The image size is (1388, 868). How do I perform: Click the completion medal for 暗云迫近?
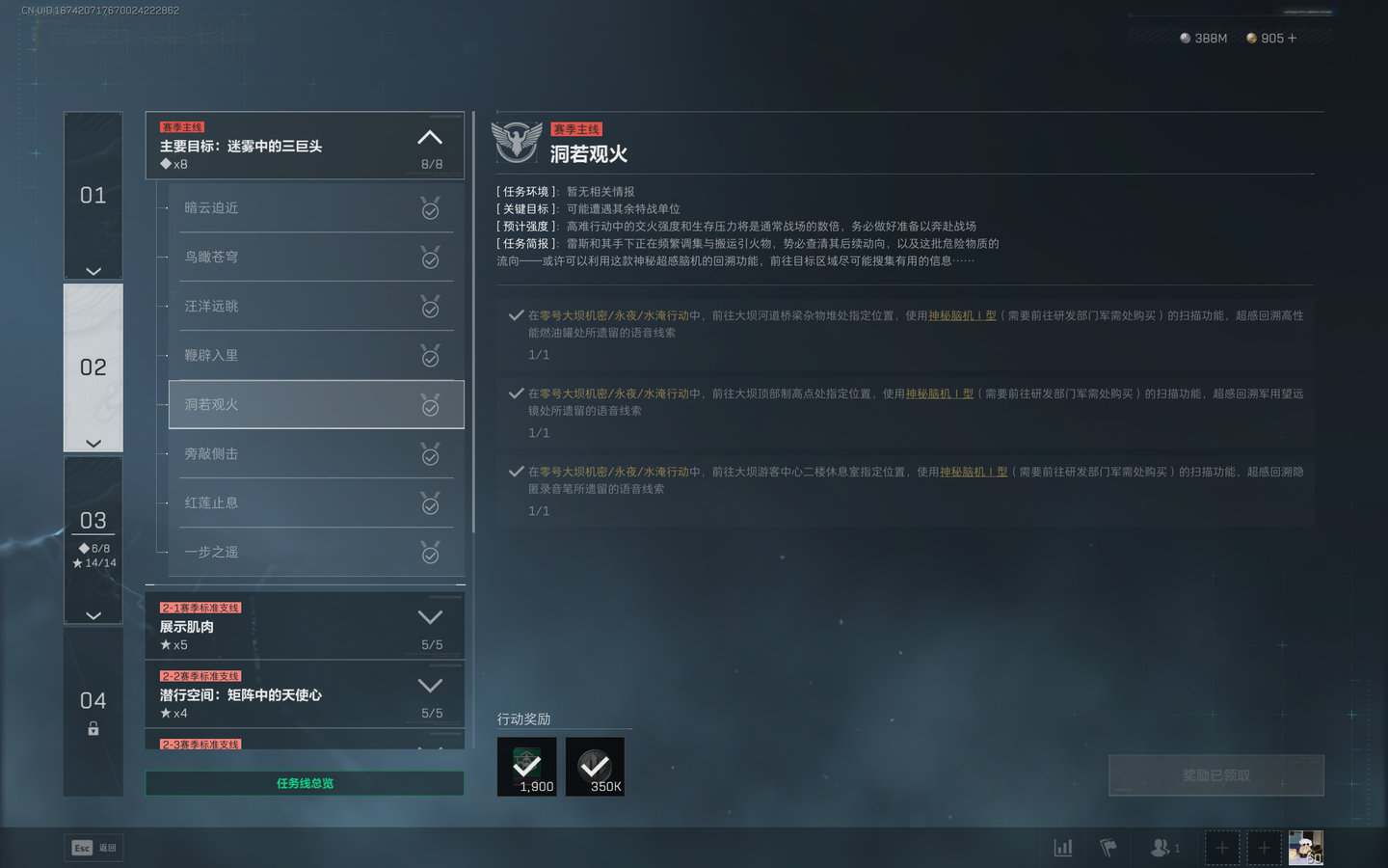click(431, 208)
